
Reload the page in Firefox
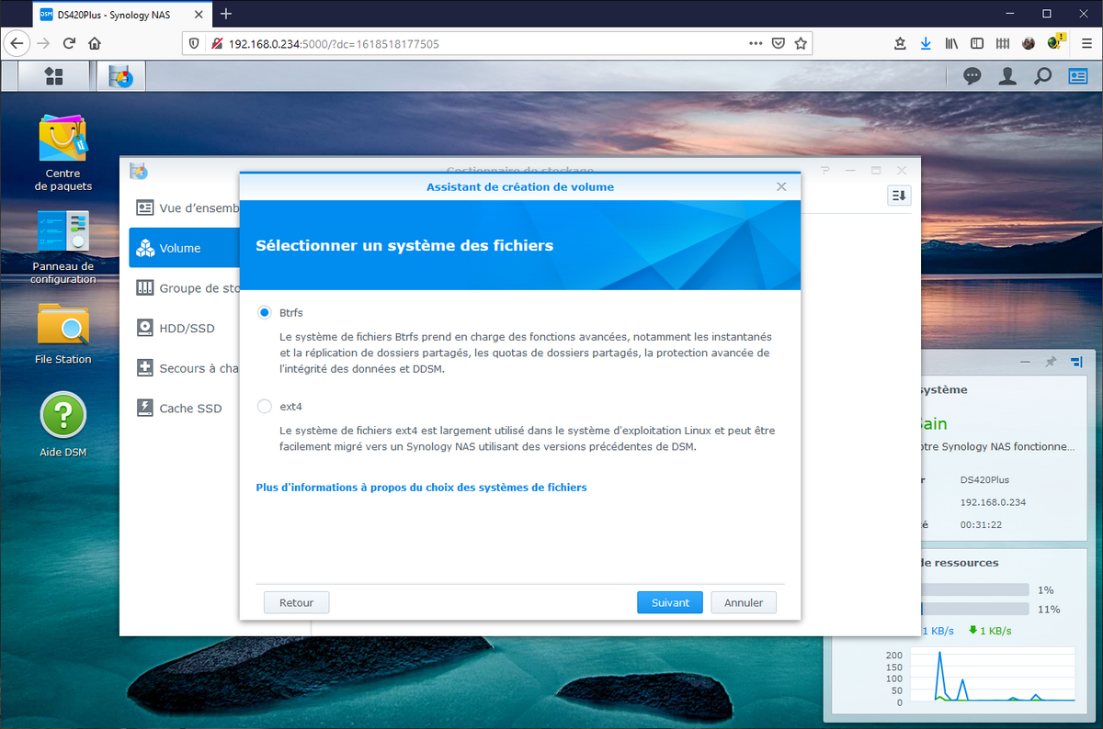coord(69,43)
